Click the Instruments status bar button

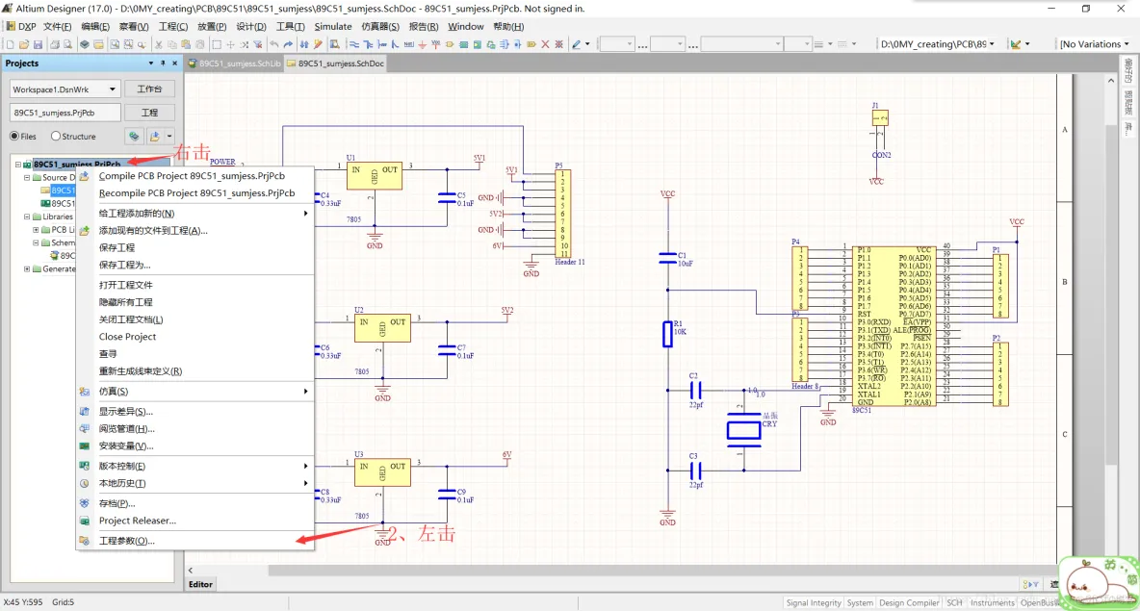pos(992,603)
